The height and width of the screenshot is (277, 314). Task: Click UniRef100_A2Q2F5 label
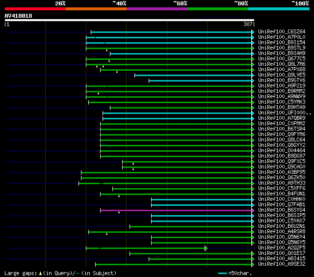[x=282, y=248]
